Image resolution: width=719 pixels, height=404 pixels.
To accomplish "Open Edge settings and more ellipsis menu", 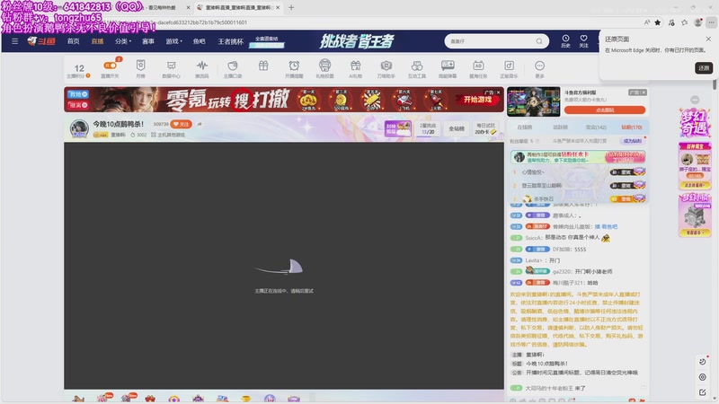I will point(711,22).
